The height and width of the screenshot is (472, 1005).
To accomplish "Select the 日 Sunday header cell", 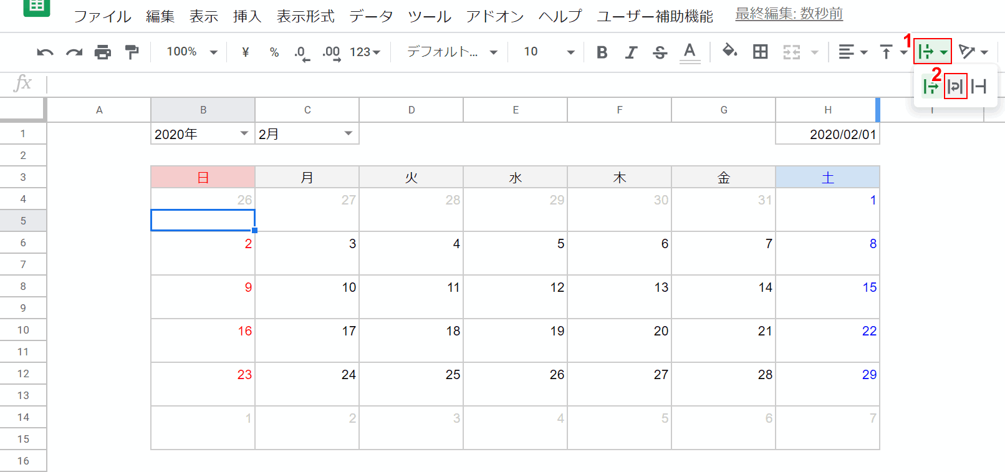I will [203, 177].
